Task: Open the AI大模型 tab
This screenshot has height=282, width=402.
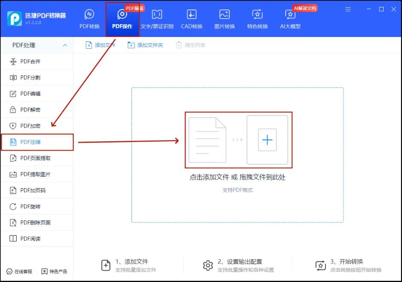Action: (290, 19)
